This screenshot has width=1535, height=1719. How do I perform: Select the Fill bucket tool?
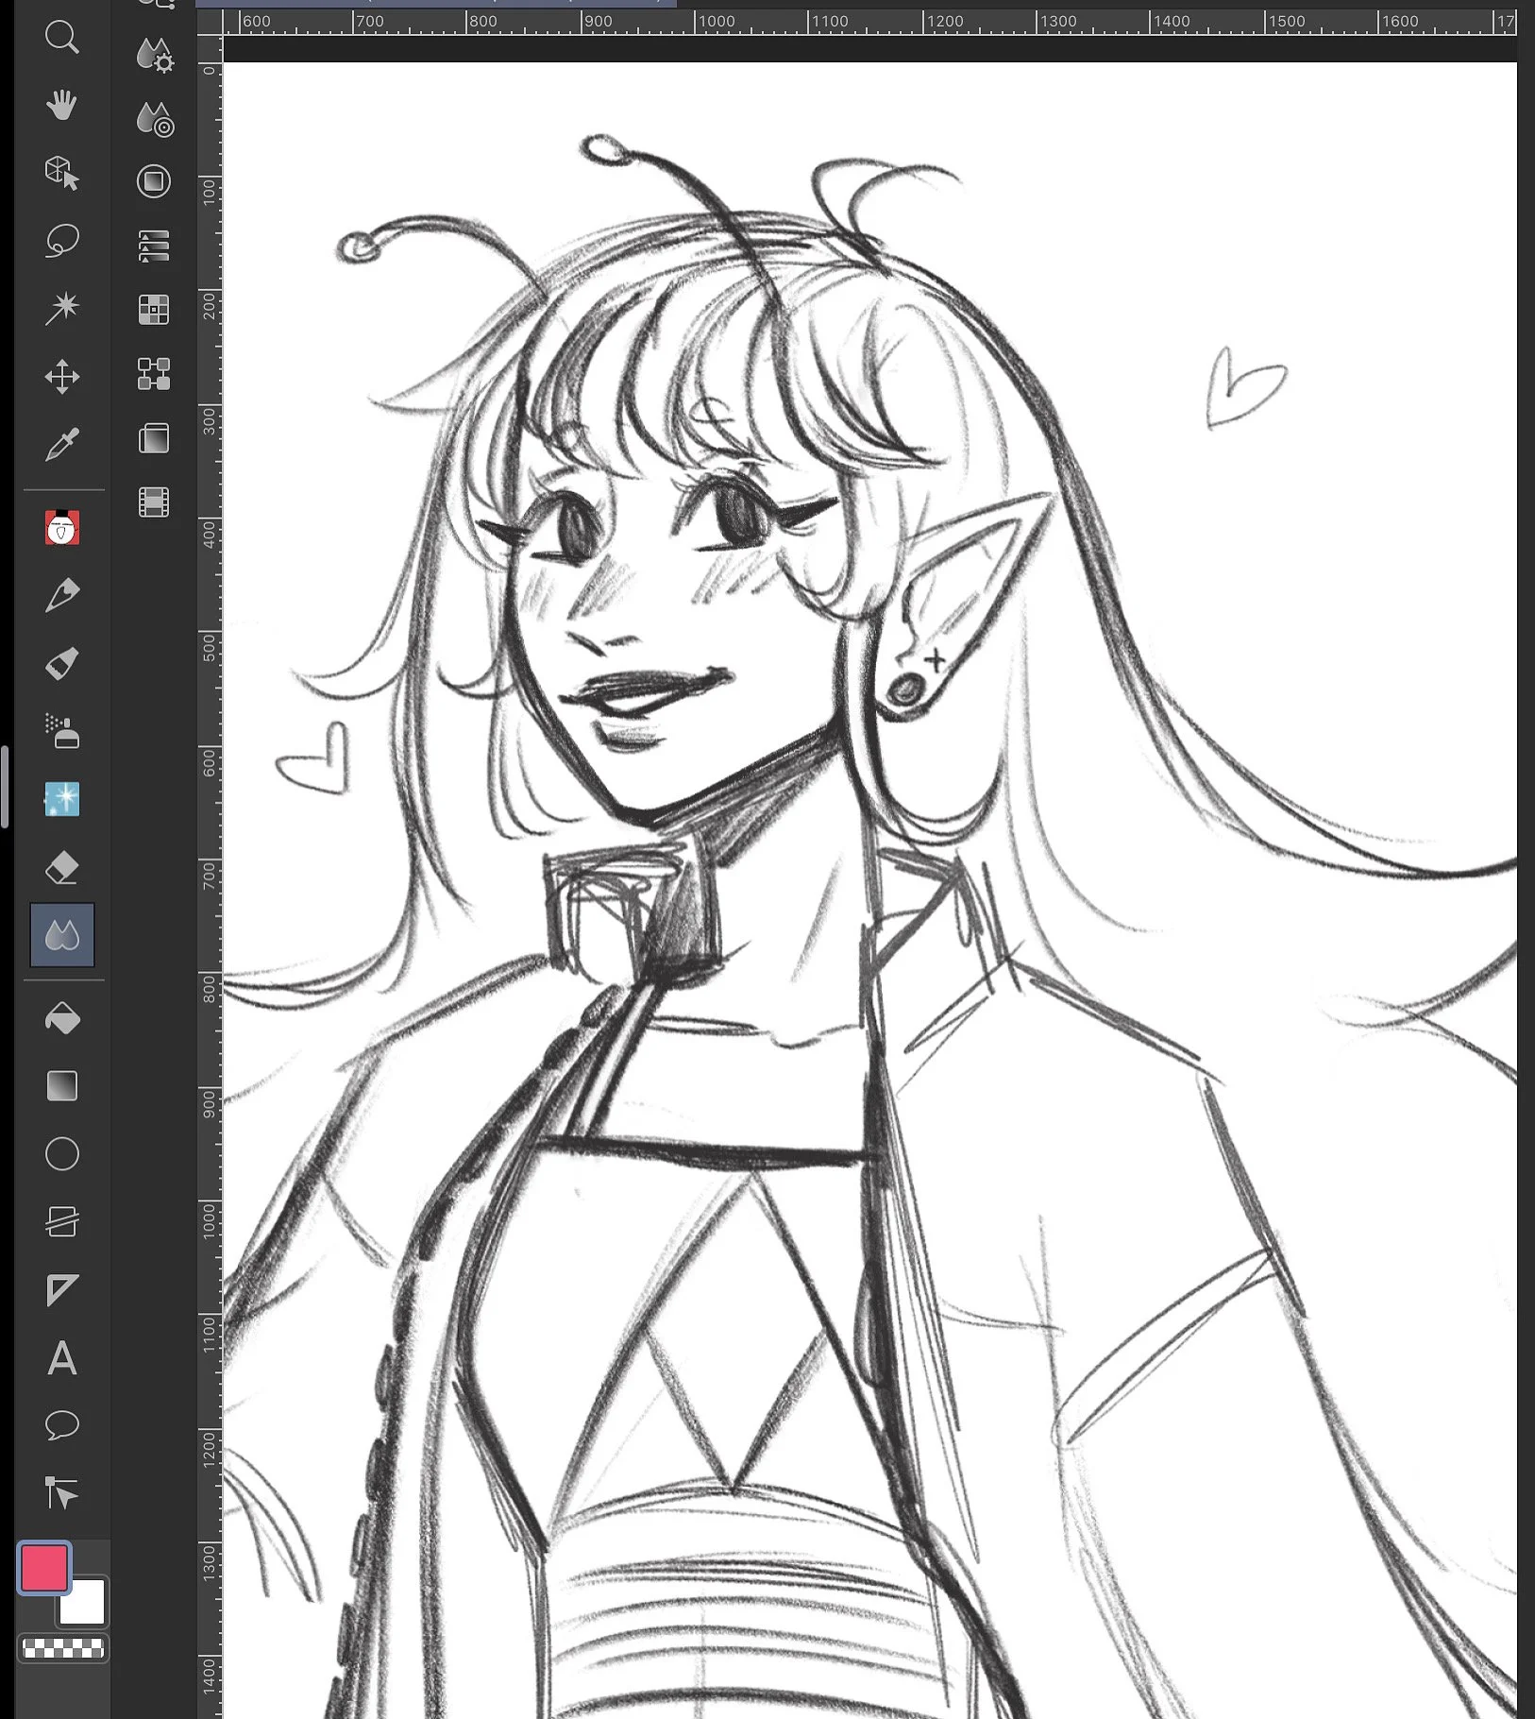point(62,1018)
